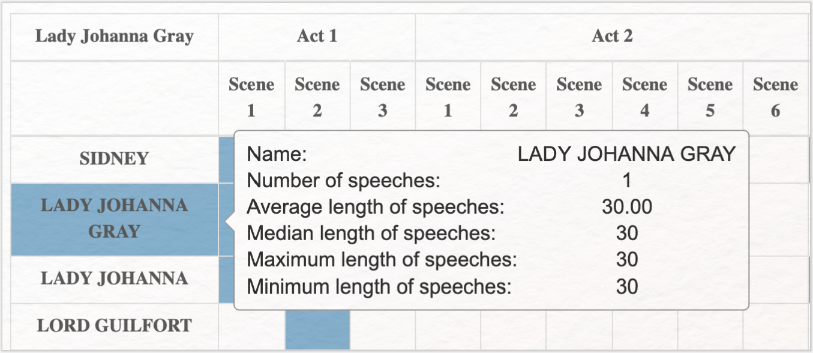Click the Lady Johanna Gray title cell
813x353 pixels.
[x=114, y=37]
